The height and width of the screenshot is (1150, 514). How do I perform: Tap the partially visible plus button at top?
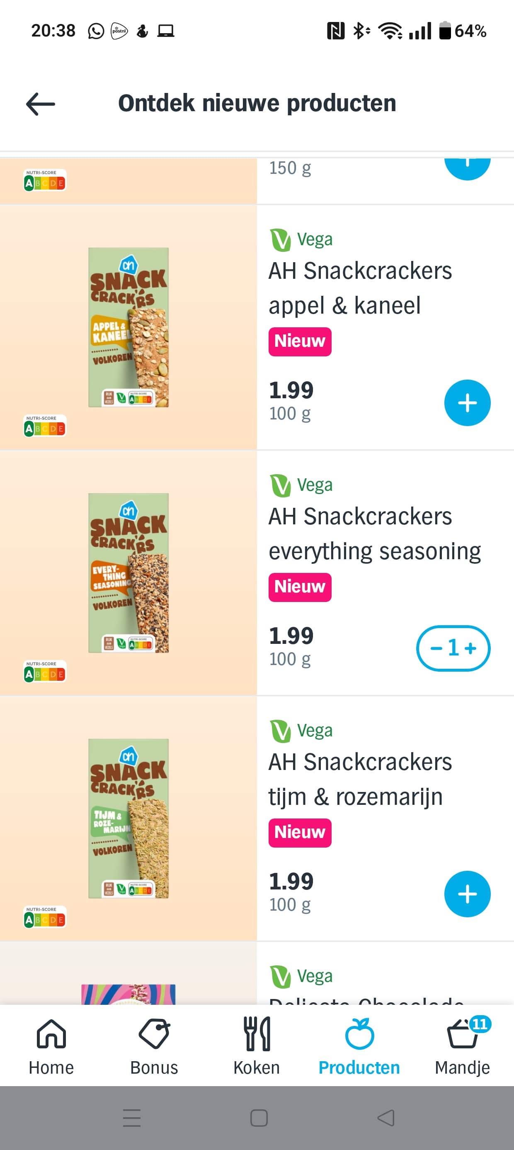(467, 168)
